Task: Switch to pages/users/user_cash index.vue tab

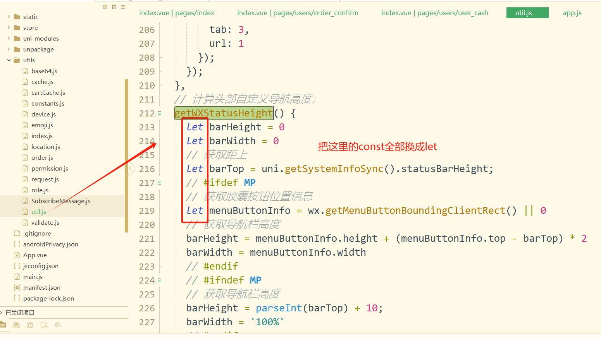Action: click(435, 13)
